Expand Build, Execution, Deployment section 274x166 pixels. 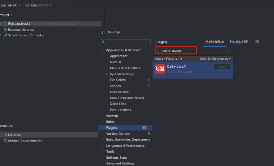point(103,140)
